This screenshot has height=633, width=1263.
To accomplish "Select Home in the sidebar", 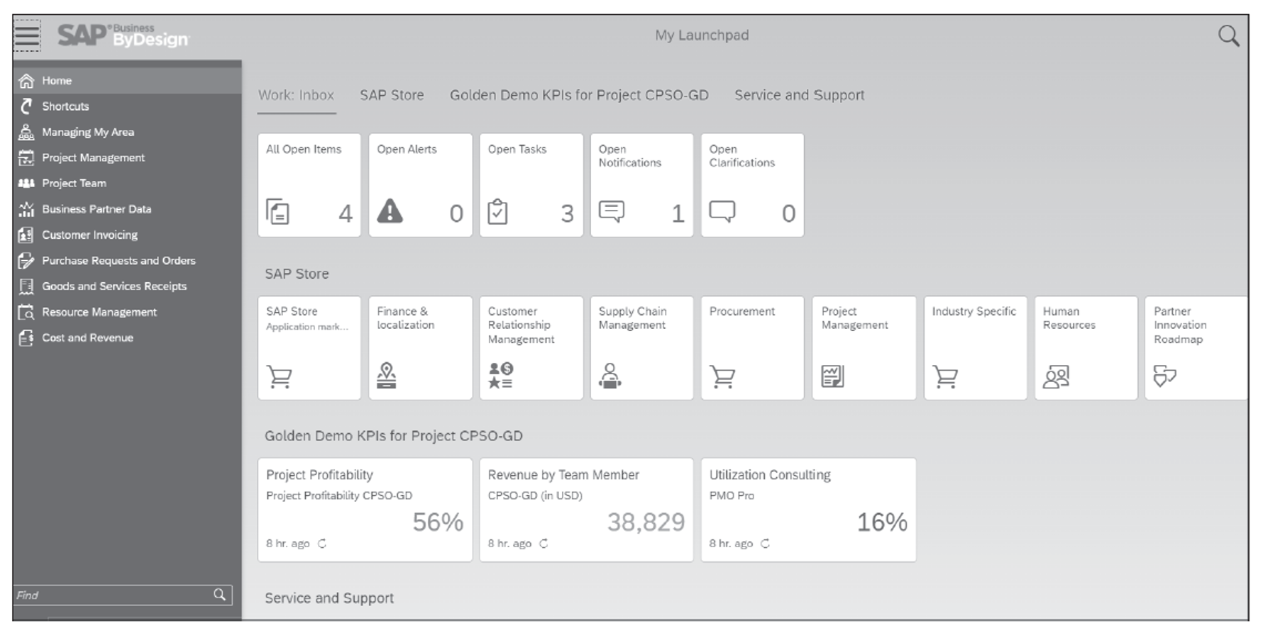I will coord(128,81).
